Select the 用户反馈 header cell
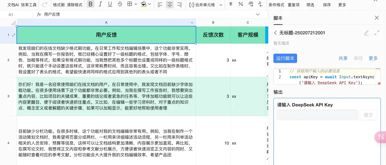 107,35
